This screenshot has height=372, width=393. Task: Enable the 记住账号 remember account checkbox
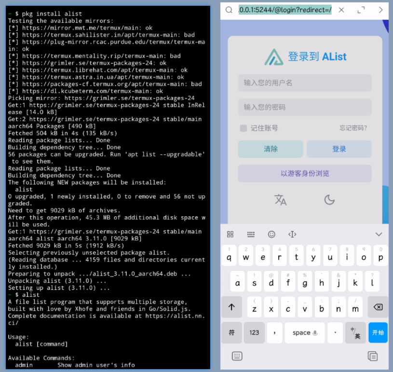244,128
